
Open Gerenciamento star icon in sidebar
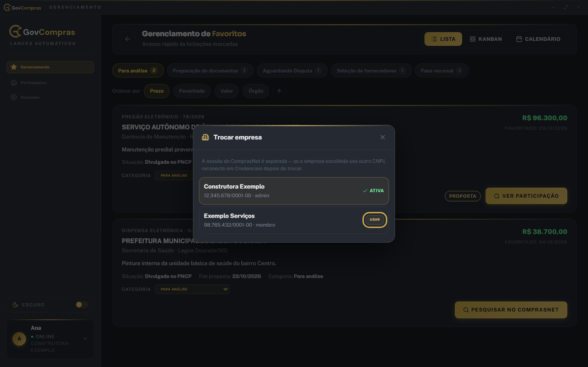coord(14,67)
